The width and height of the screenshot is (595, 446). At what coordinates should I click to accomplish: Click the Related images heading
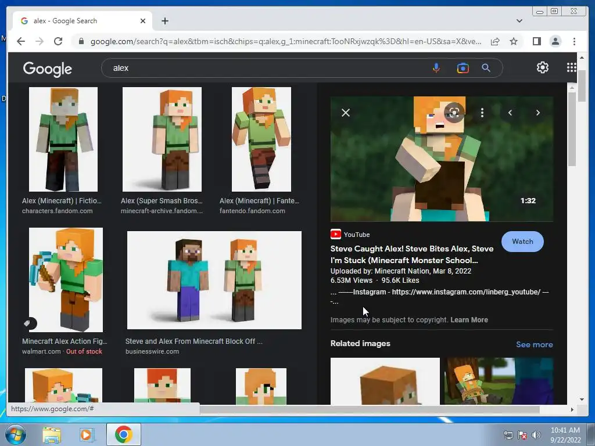tap(360, 343)
